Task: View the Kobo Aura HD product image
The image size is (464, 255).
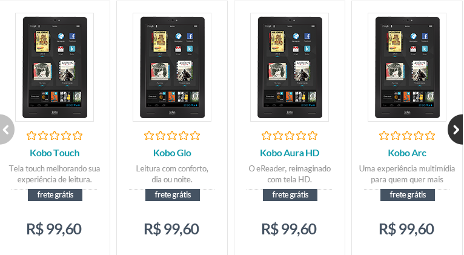Action: [290, 67]
